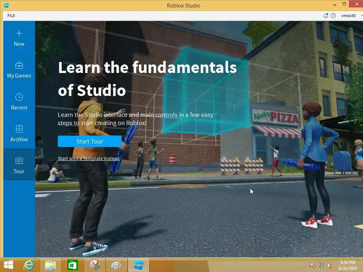Viewport: 363px width, 272px height.
Task: Open the FILE menu
Action: coord(11,16)
